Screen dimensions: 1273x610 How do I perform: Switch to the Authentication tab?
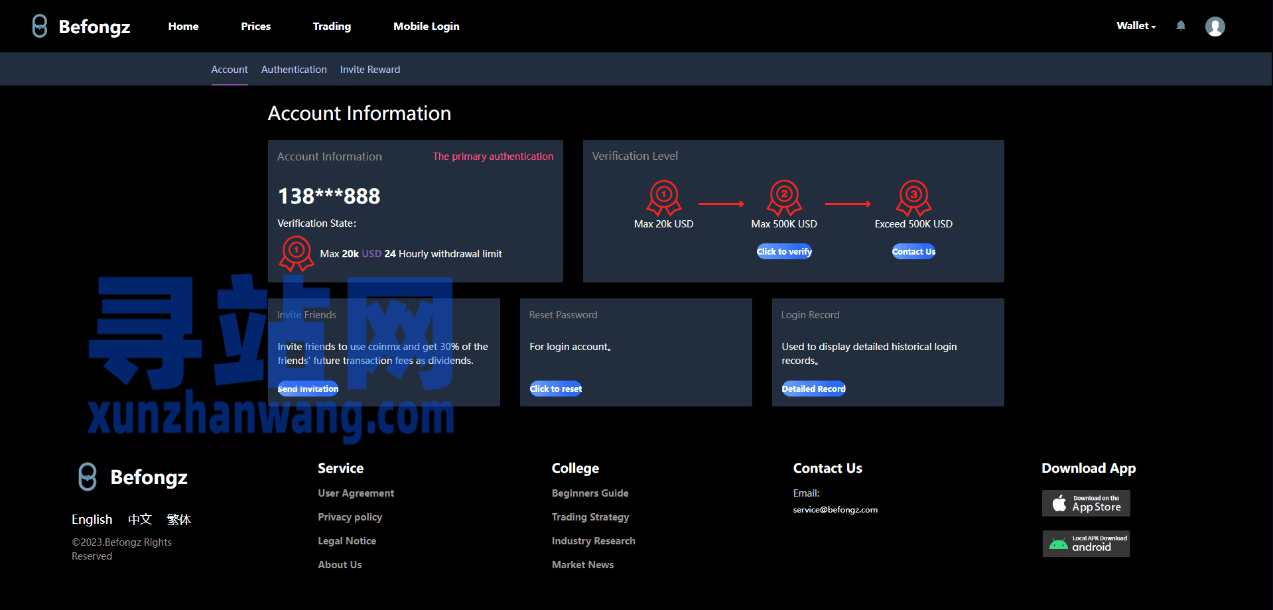(x=294, y=70)
